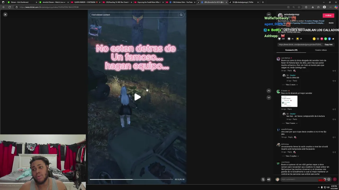This screenshot has height=190, width=339.
Task: Go back in browser
Action: tap(3, 7)
